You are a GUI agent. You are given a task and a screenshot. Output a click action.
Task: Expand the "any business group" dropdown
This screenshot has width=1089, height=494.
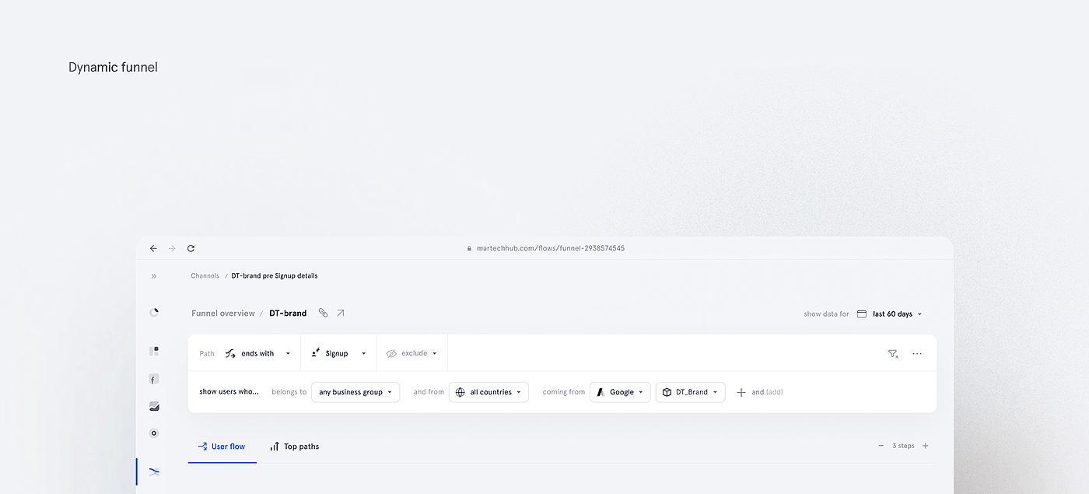pyautogui.click(x=355, y=392)
